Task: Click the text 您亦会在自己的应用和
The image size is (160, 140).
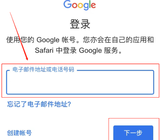Action: pos(118,40)
